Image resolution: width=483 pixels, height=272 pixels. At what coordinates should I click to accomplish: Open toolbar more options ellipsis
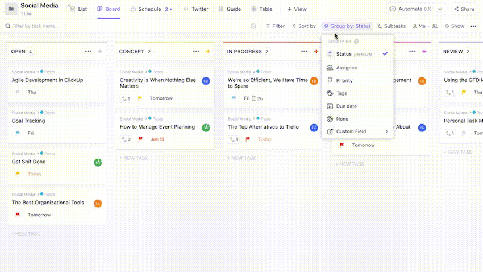(473, 26)
